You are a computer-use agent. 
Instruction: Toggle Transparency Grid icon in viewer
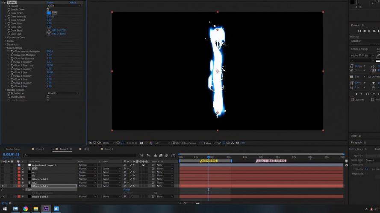(178, 143)
